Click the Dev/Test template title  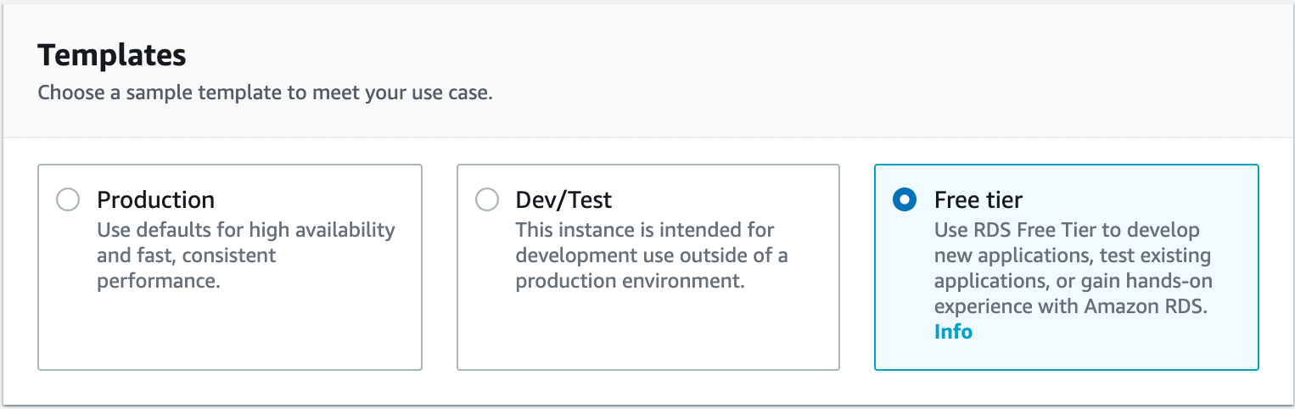pos(563,200)
